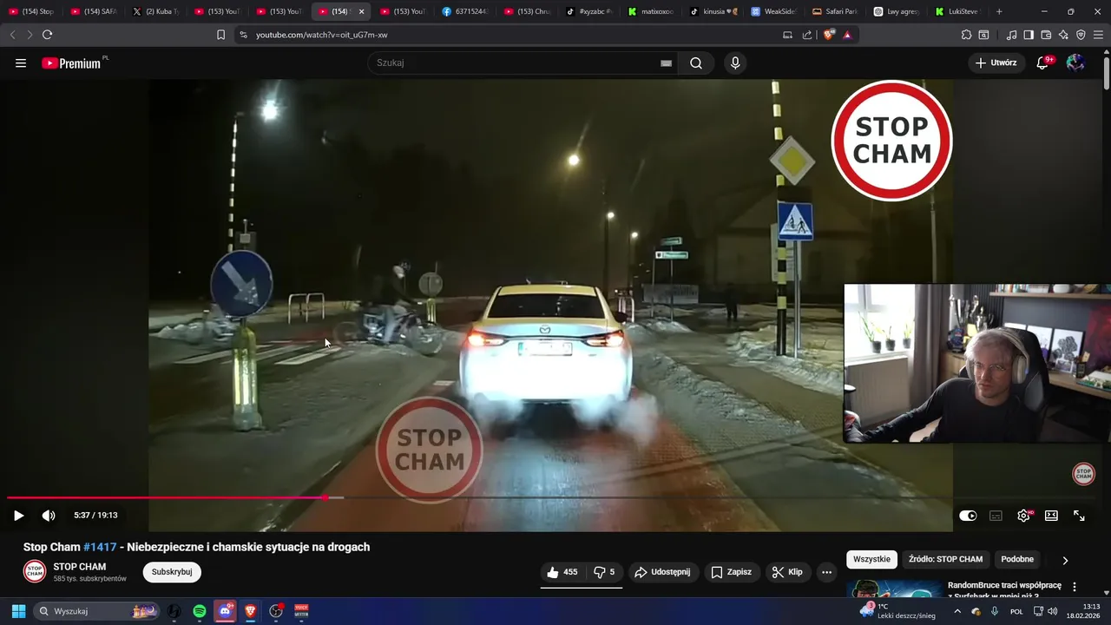Open more actions three-dot menu below video

tap(826, 572)
